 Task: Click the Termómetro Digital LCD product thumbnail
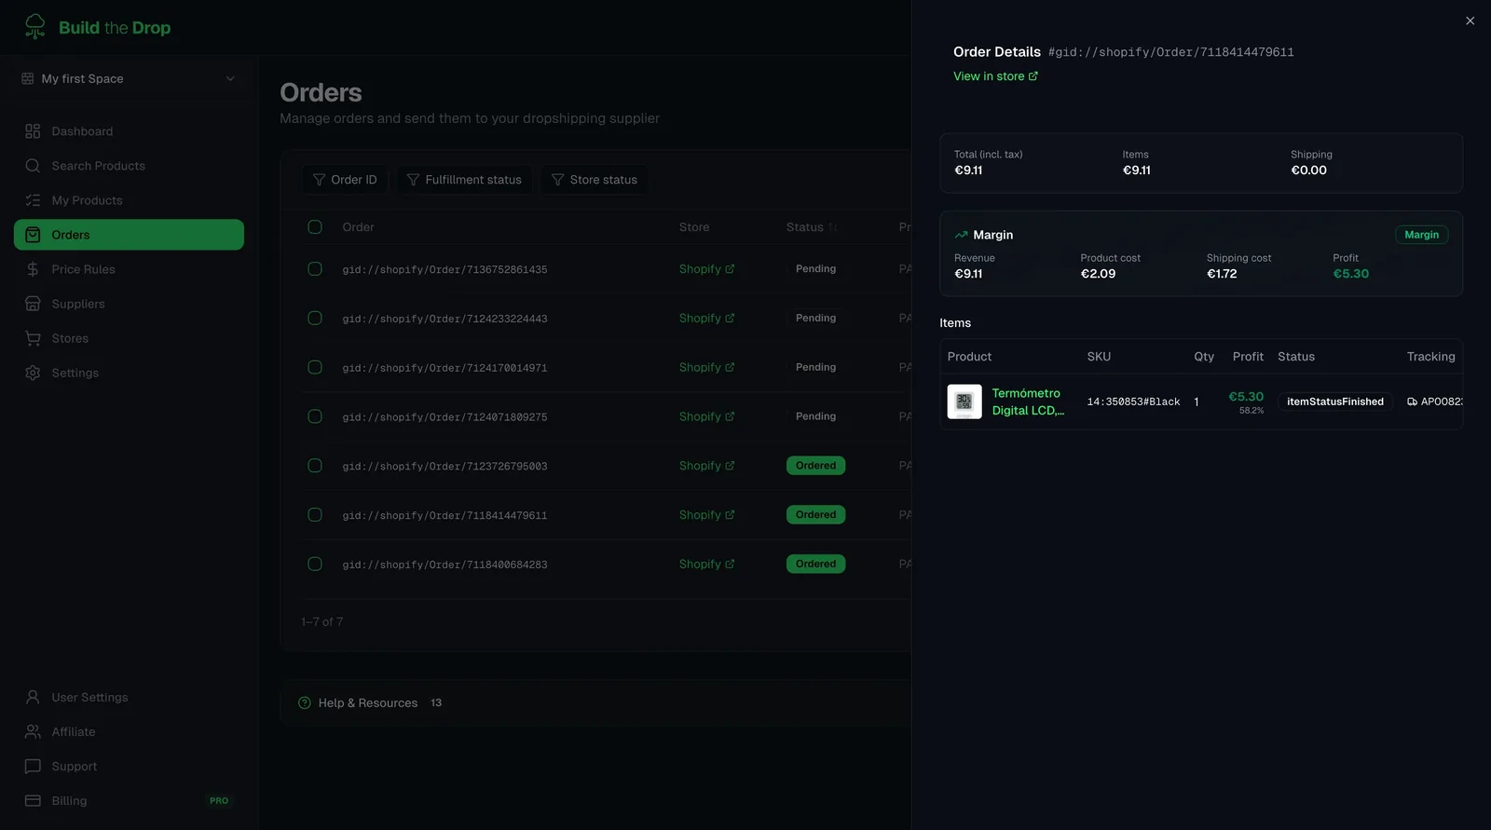pyautogui.click(x=964, y=401)
